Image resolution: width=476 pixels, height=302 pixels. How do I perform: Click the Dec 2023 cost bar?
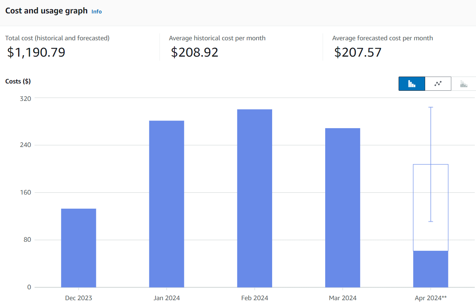tap(78, 248)
